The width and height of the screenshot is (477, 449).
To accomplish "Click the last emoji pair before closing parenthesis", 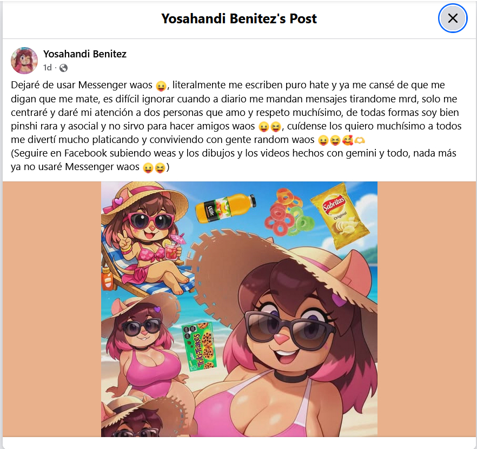I will click(x=154, y=167).
